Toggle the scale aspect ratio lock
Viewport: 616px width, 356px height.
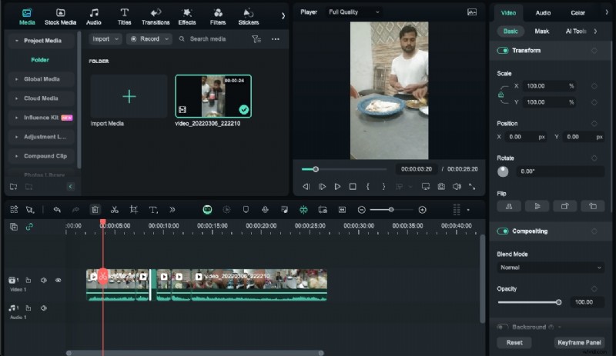coord(501,95)
